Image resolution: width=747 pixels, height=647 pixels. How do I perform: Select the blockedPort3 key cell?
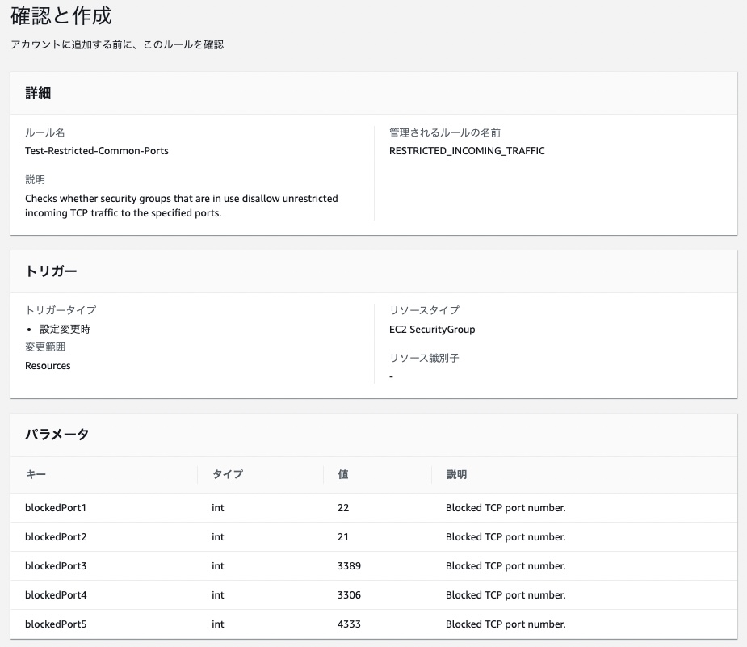pyautogui.click(x=56, y=566)
